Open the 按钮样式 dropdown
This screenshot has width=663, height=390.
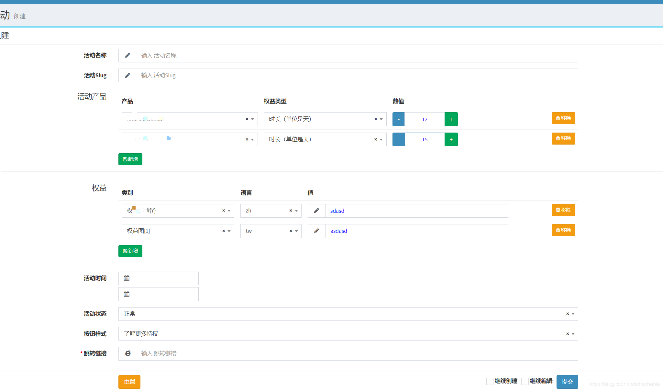pyautogui.click(x=573, y=334)
